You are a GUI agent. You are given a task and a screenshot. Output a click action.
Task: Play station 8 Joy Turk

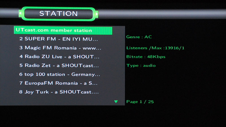pos(59,92)
